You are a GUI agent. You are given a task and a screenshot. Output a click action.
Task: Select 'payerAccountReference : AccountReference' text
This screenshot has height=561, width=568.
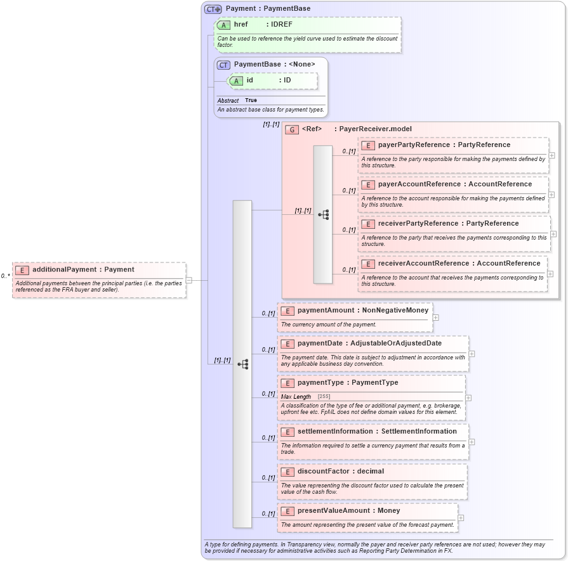pos(455,184)
